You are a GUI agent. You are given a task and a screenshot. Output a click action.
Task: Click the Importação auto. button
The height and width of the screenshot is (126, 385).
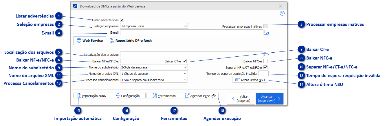pyautogui.click(x=91, y=96)
